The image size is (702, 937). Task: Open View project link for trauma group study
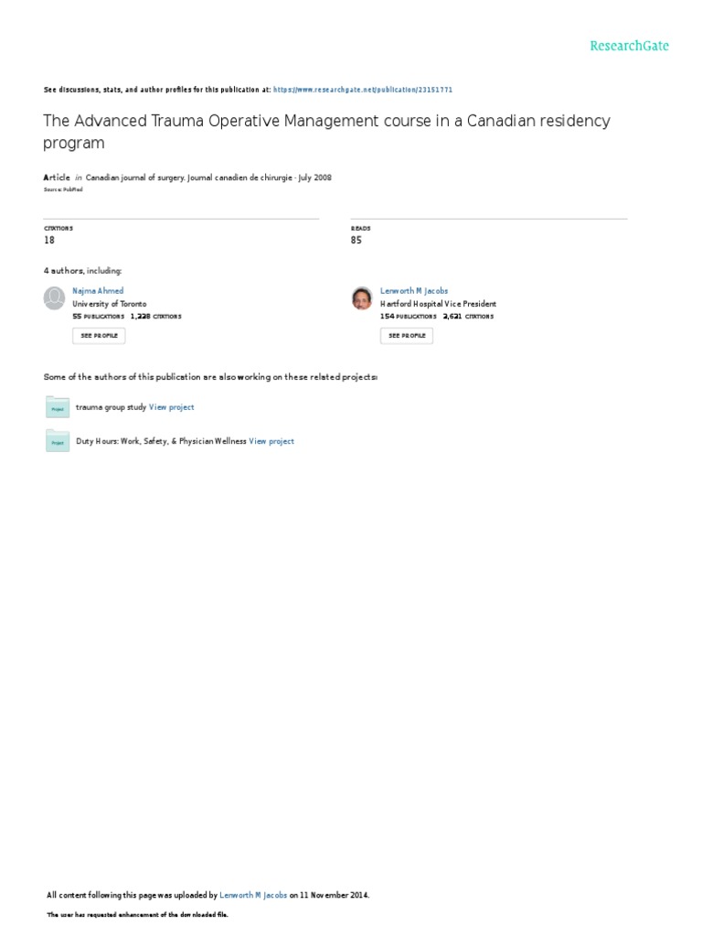click(x=172, y=407)
